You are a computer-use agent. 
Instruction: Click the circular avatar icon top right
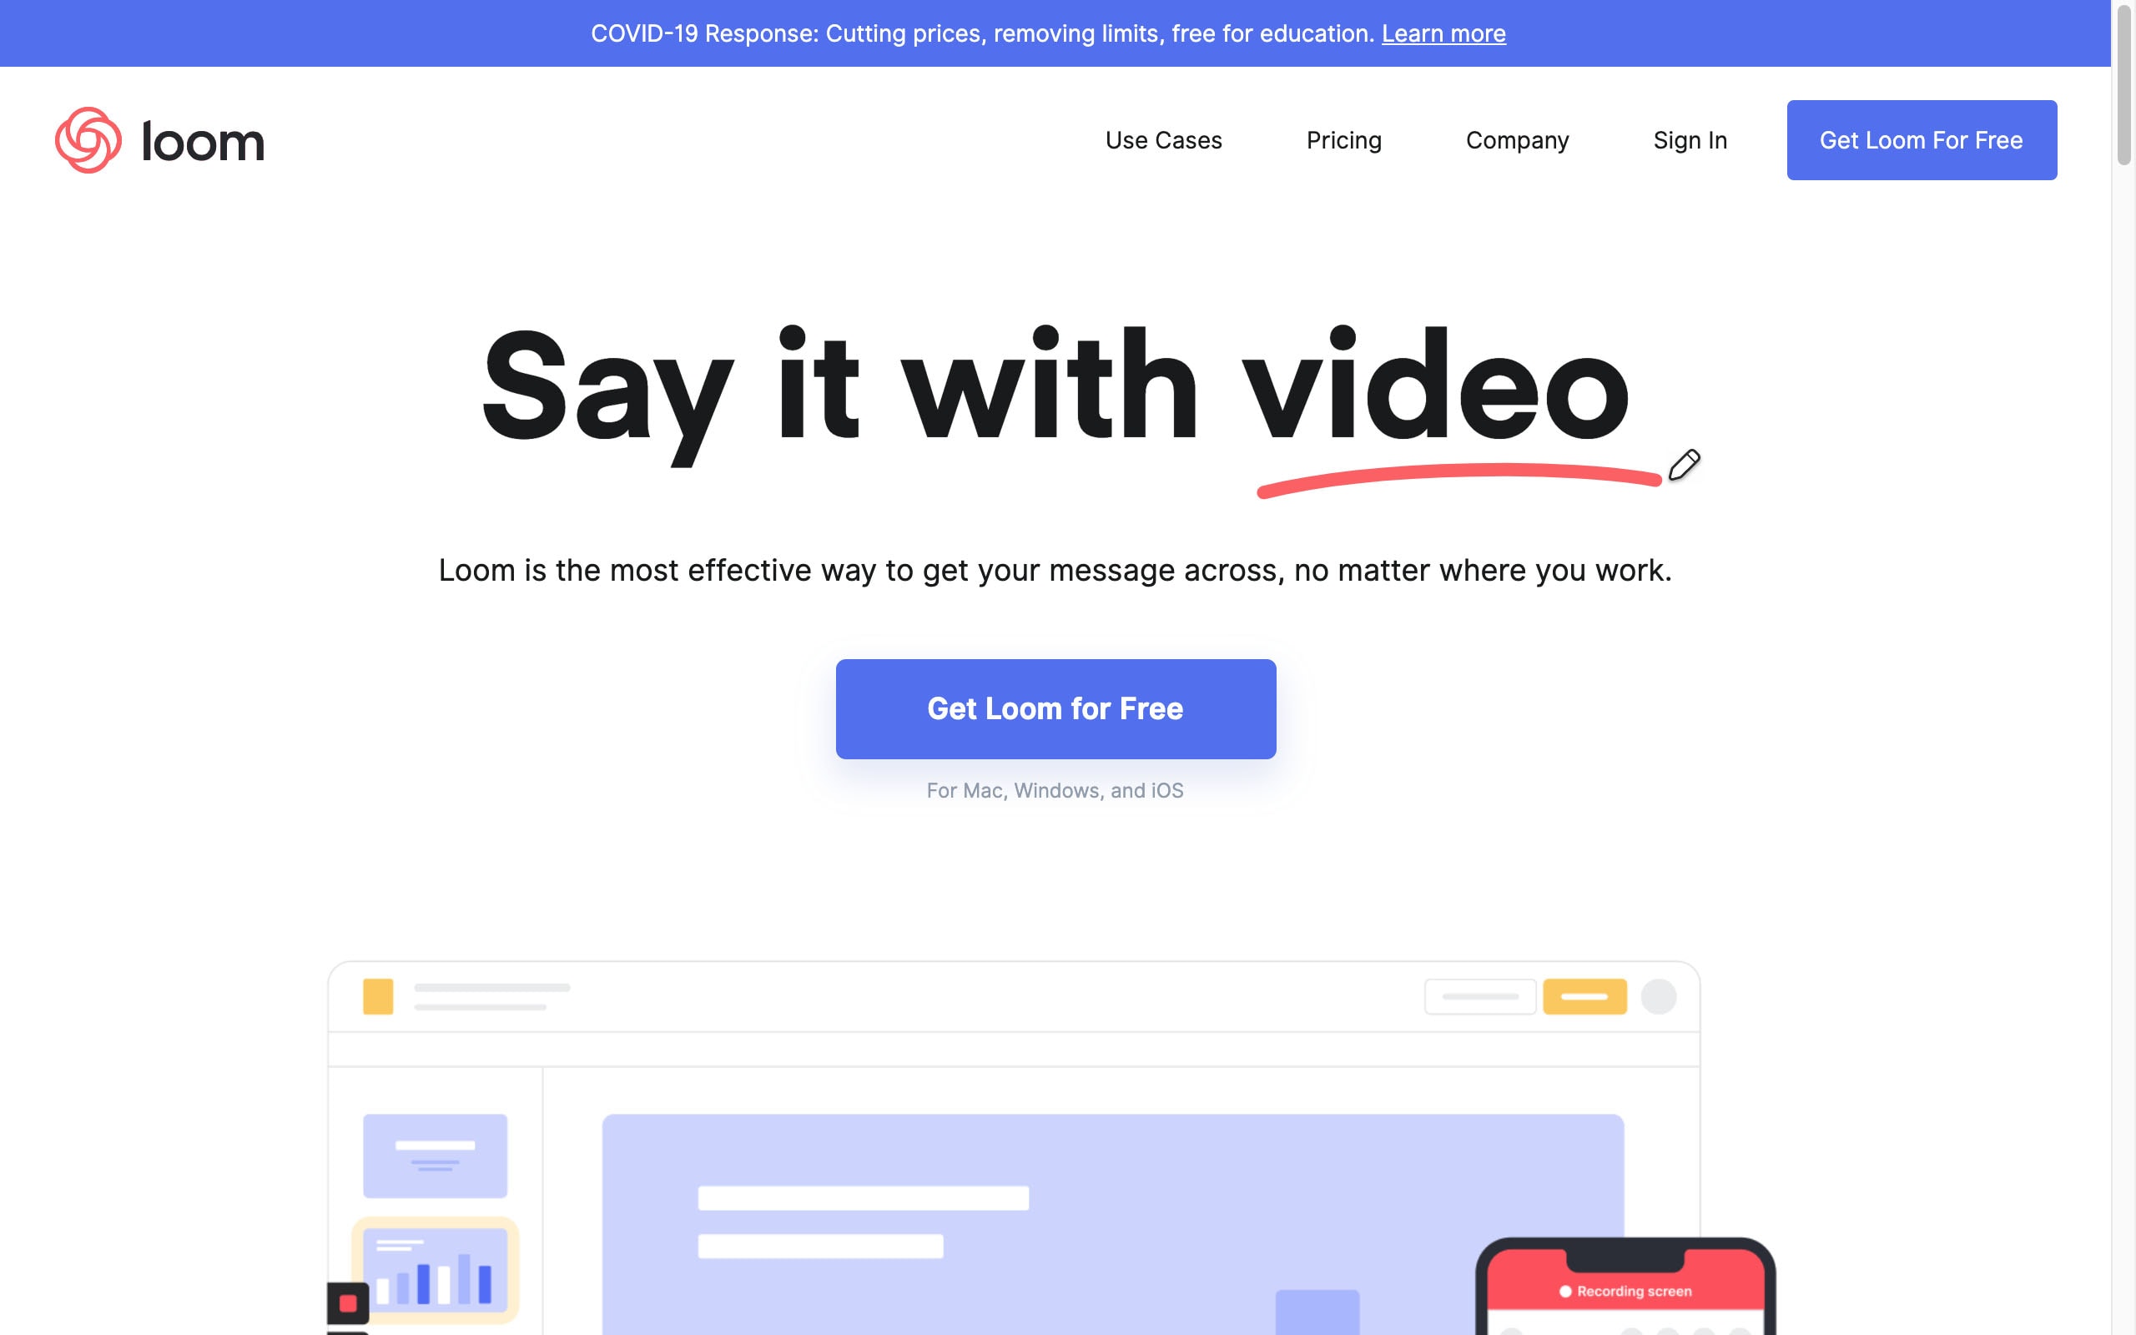(1658, 996)
